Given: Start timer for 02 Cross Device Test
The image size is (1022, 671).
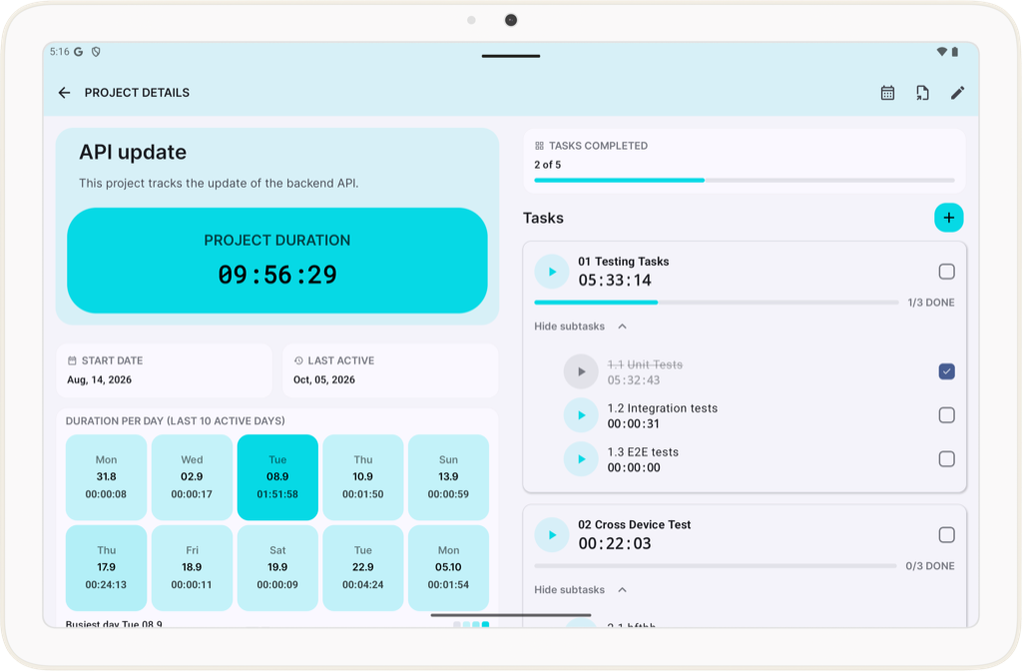Looking at the screenshot, I should [551, 535].
